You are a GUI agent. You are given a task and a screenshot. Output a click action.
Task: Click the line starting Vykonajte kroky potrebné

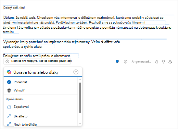pos(62,42)
